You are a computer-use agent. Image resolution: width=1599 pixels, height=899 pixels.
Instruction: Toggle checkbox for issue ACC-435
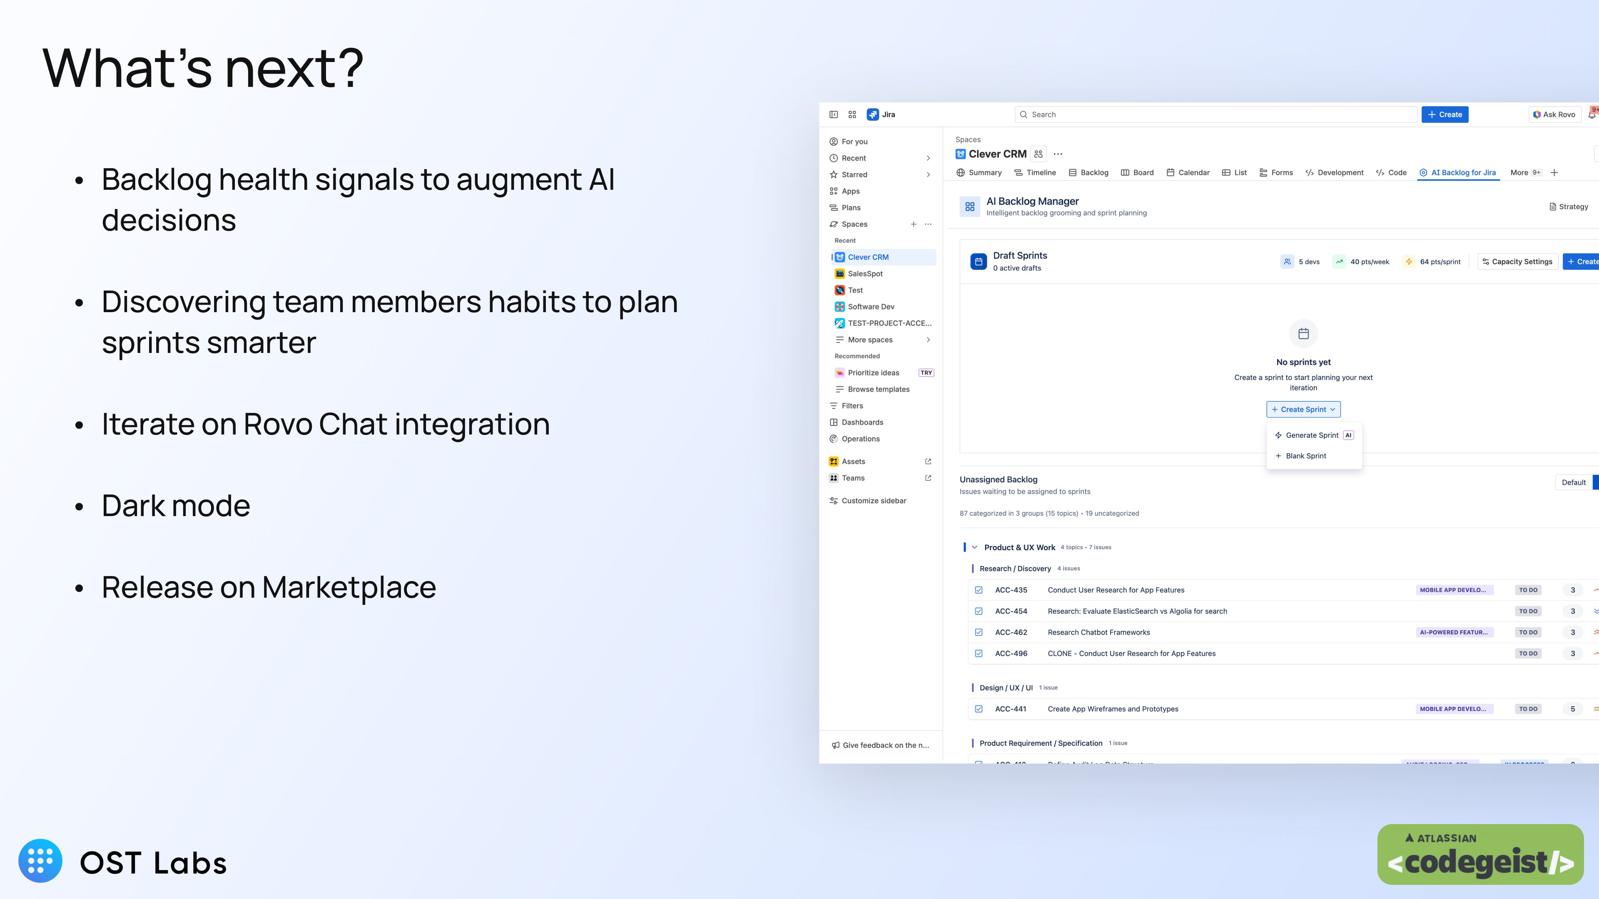(979, 590)
